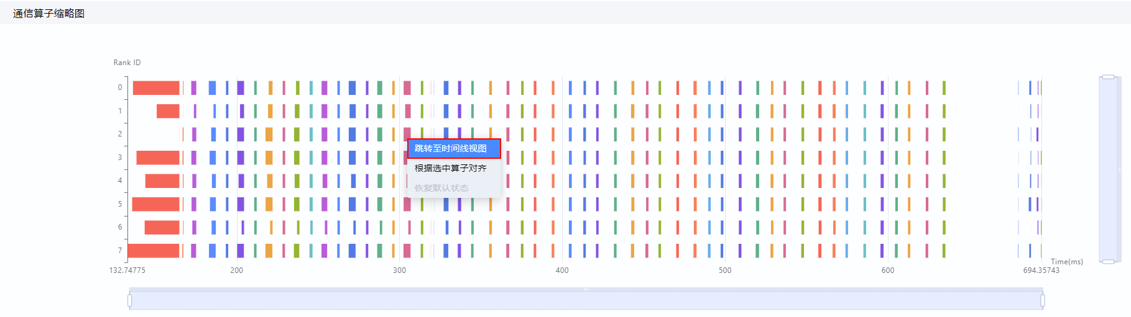Click the 500 time axis label
Screen dimensions: 1131x317
pos(725,270)
